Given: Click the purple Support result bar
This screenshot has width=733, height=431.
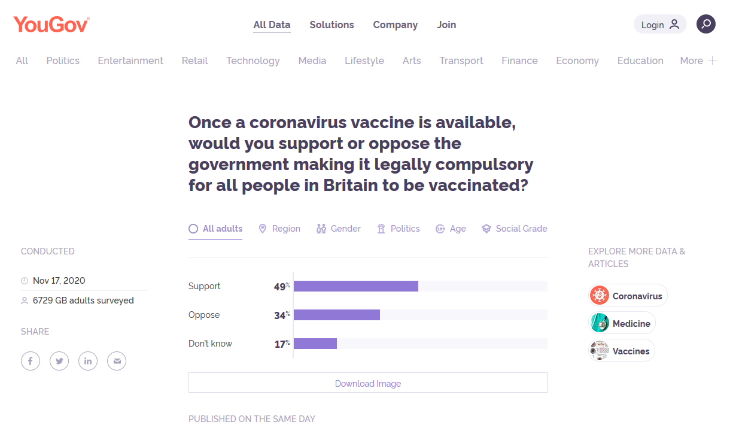Looking at the screenshot, I should 356,286.
